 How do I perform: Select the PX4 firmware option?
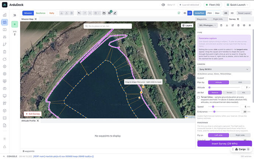[209, 13]
